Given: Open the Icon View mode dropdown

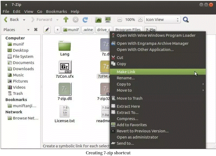Looking at the screenshot, I should click(162, 20).
